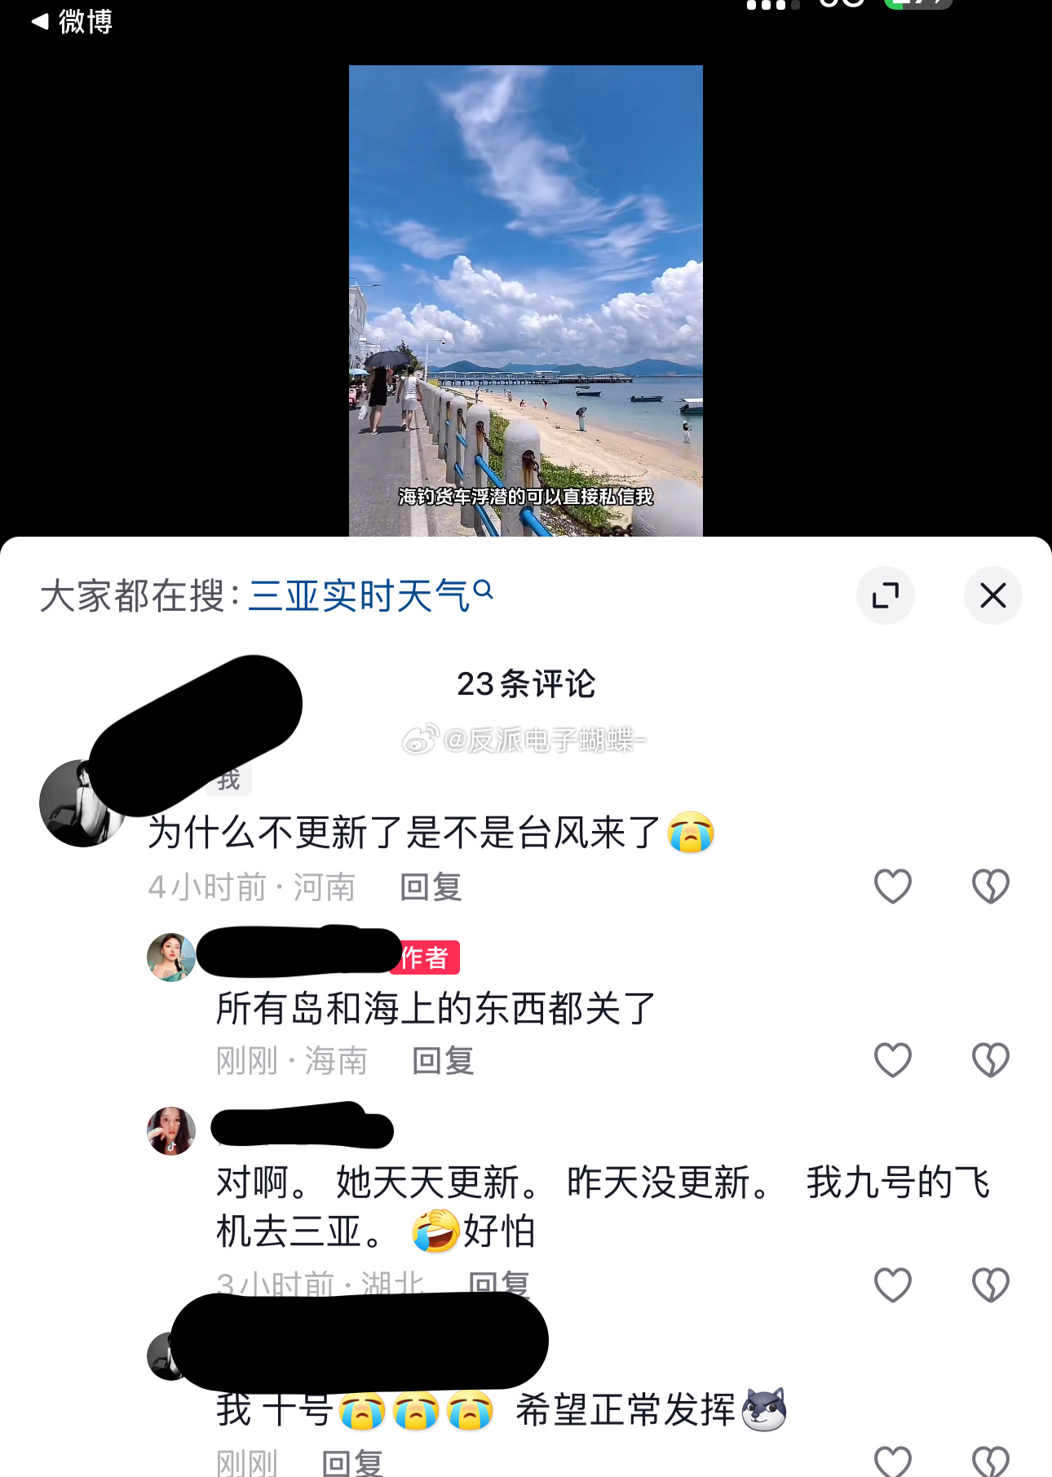This screenshot has height=1477, width=1052.
Task: Close the comments panel
Action: [x=993, y=595]
